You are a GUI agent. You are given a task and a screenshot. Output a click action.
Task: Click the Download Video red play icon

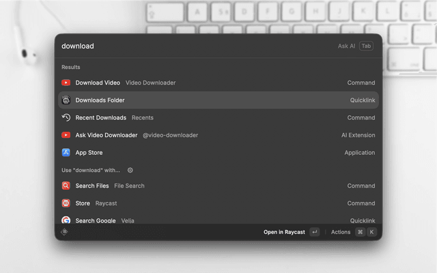click(66, 83)
